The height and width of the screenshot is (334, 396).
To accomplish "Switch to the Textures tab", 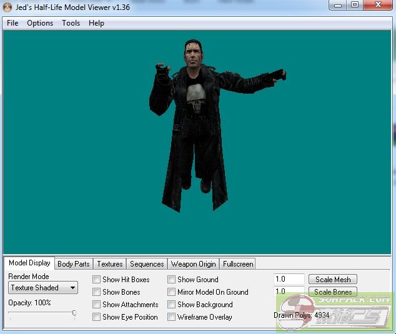I will (109, 264).
